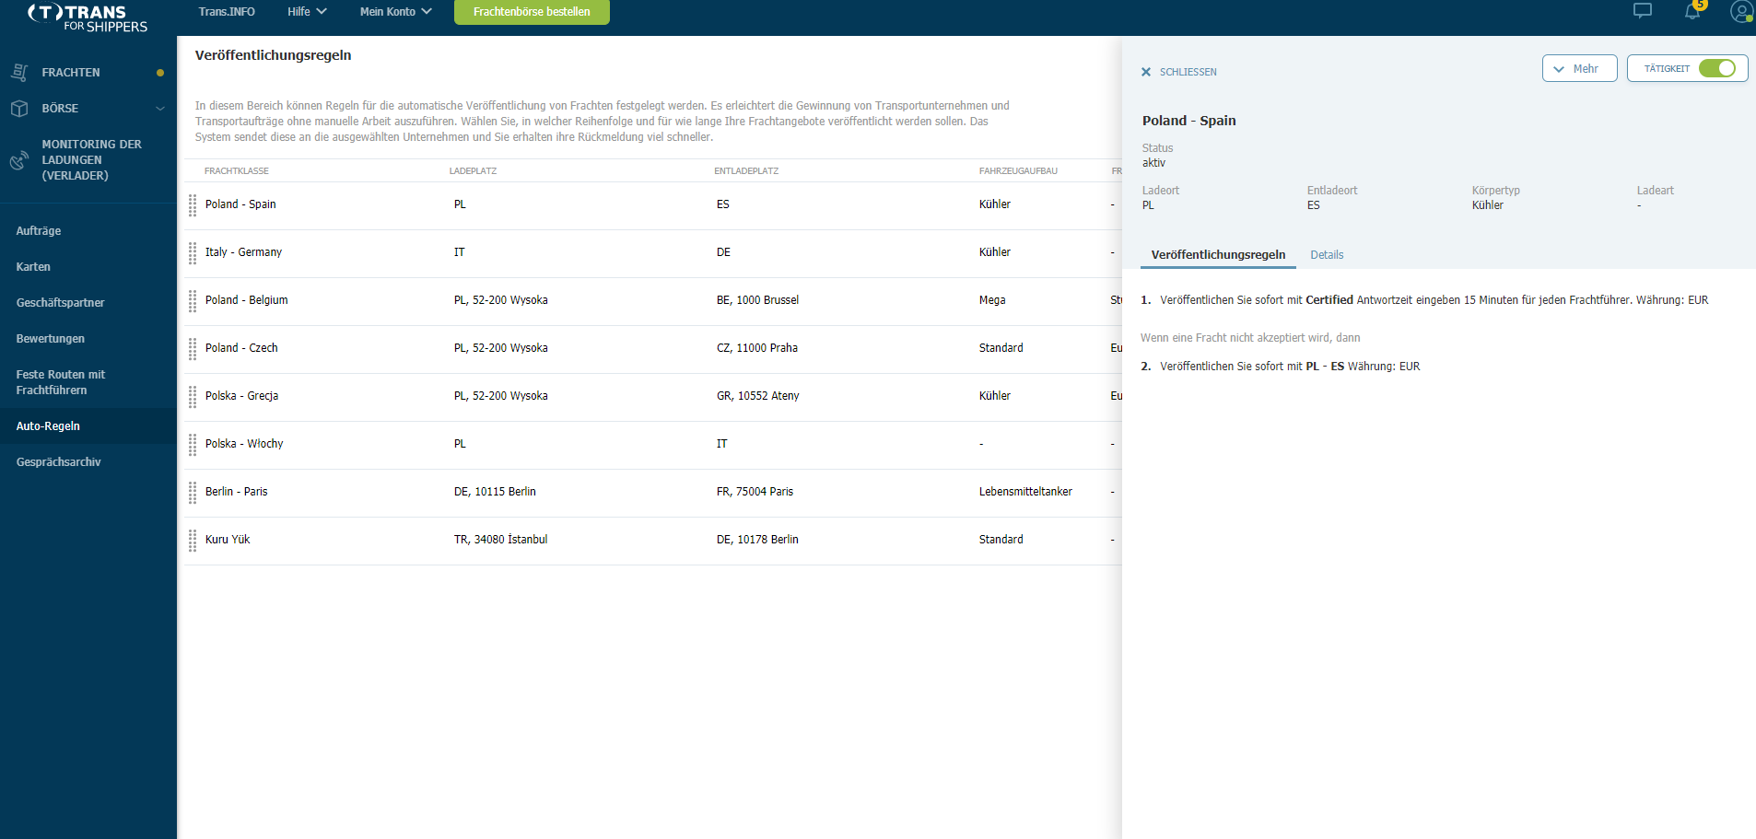Switch to the Details tab
This screenshot has height=839, width=1756.
point(1327,255)
